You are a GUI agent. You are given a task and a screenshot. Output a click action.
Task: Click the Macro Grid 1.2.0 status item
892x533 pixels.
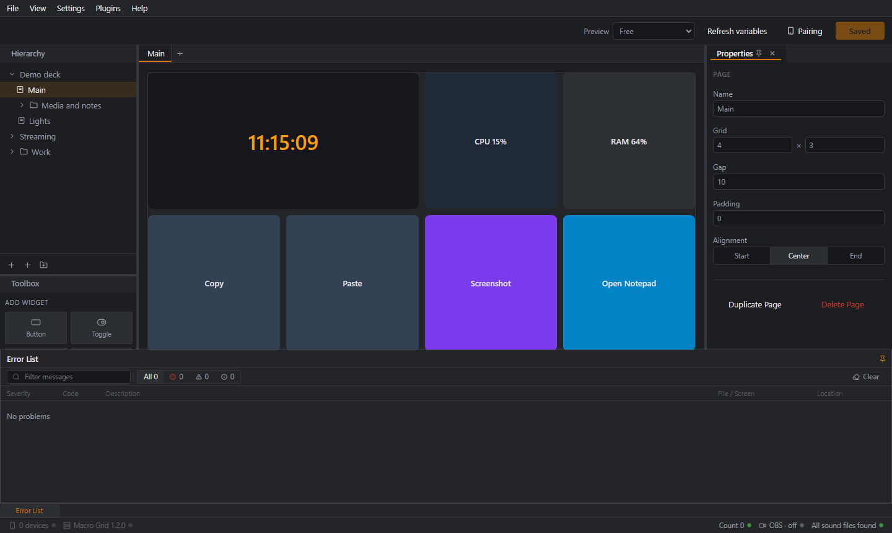(x=98, y=526)
